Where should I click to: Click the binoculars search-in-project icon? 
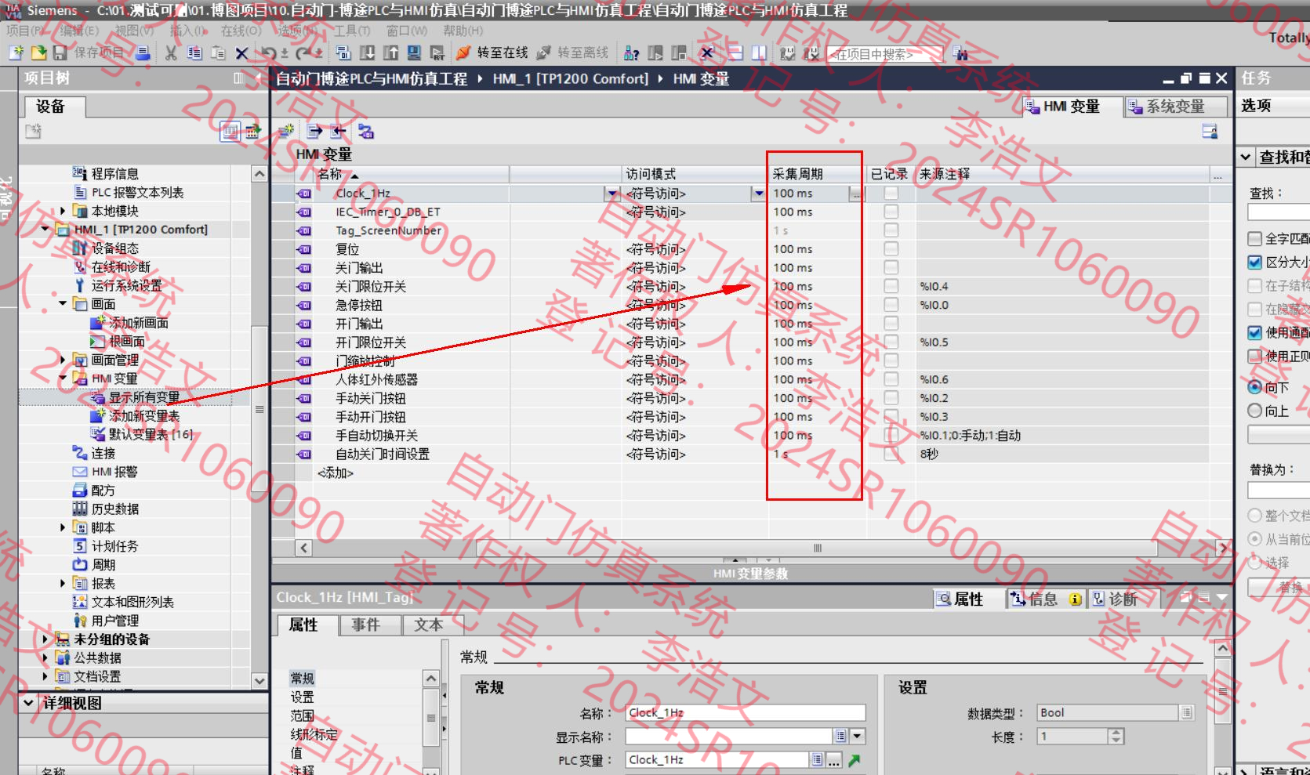961,53
